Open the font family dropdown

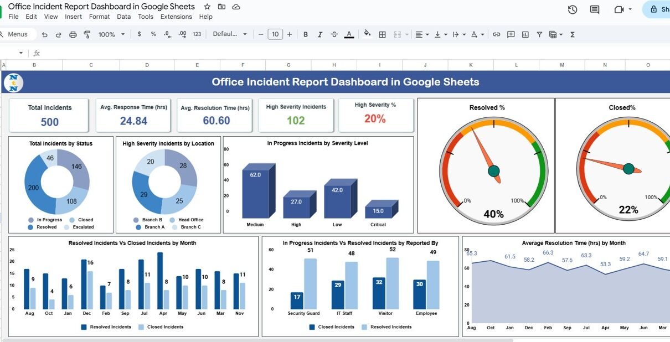[x=230, y=34]
